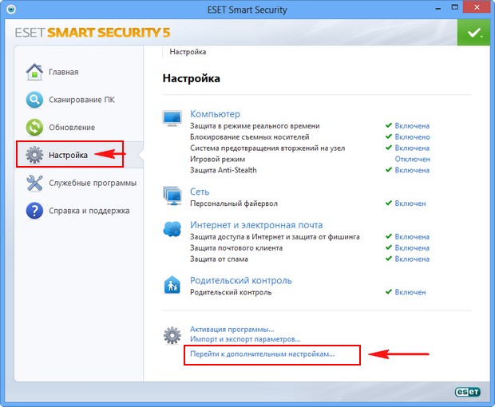Image resolution: width=495 pixels, height=407 pixels.
Task: Click Импорт и экспорт параметров link
Action: click(245, 339)
